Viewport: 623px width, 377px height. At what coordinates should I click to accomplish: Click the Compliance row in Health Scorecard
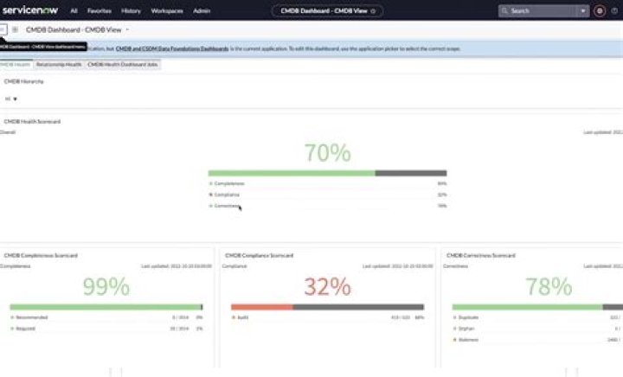pyautogui.click(x=228, y=195)
